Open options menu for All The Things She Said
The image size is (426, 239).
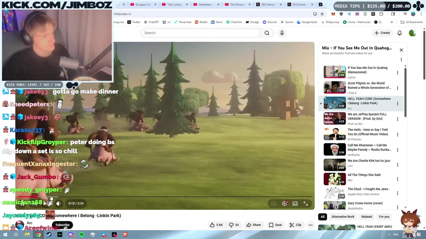coord(397,179)
